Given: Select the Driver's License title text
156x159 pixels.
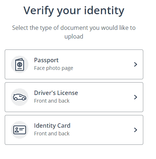Looking at the screenshot, I should point(56,93).
